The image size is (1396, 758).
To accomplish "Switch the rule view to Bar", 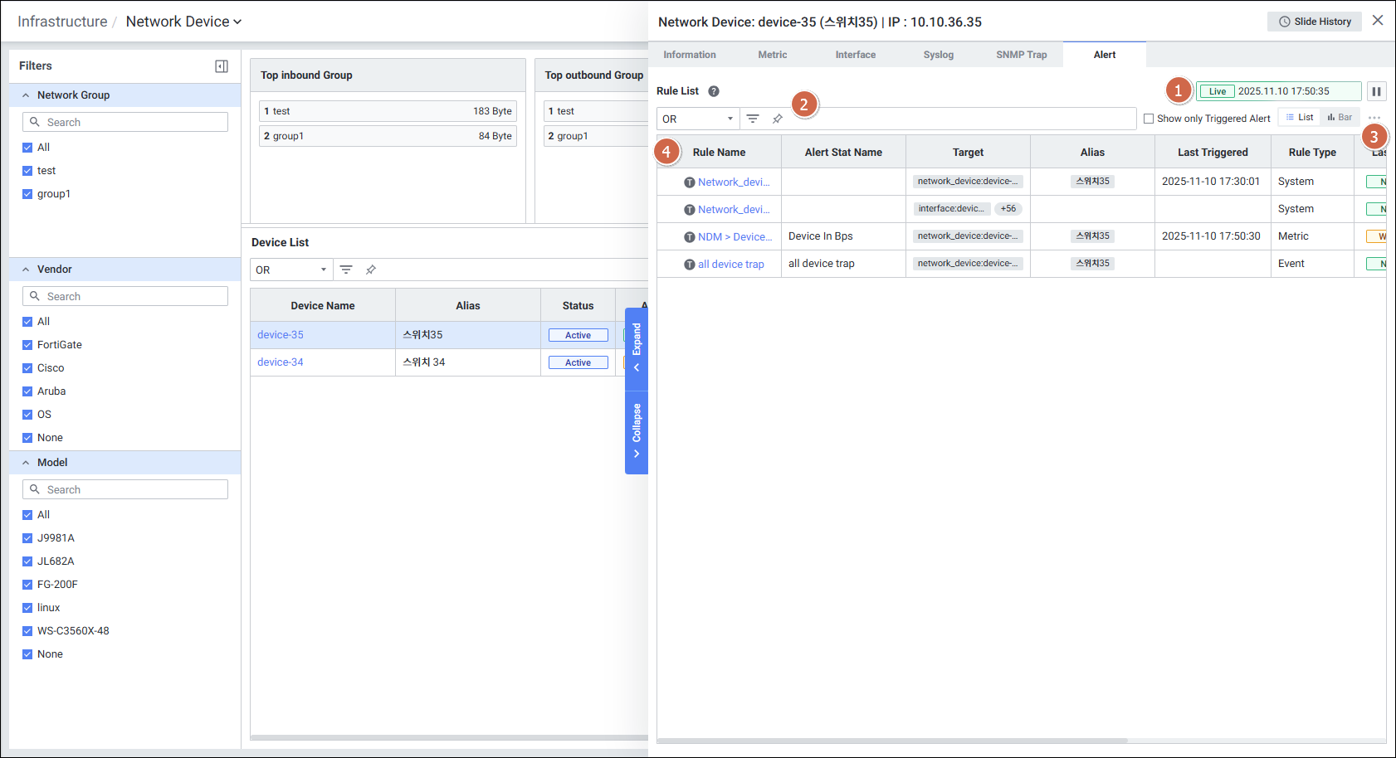I will coord(1340,118).
